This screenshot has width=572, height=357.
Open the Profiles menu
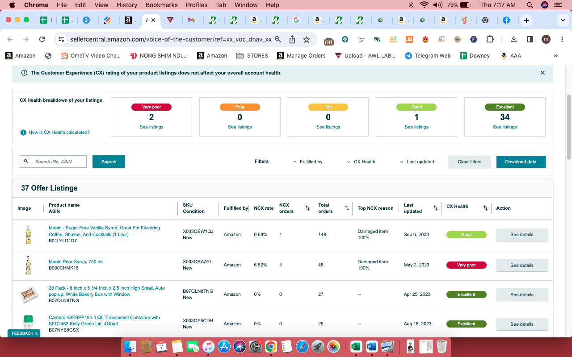197,5
